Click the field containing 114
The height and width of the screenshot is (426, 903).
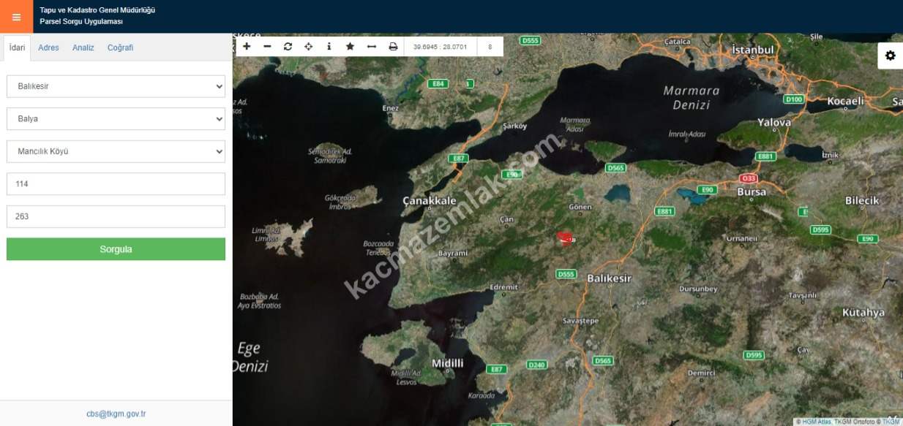116,184
